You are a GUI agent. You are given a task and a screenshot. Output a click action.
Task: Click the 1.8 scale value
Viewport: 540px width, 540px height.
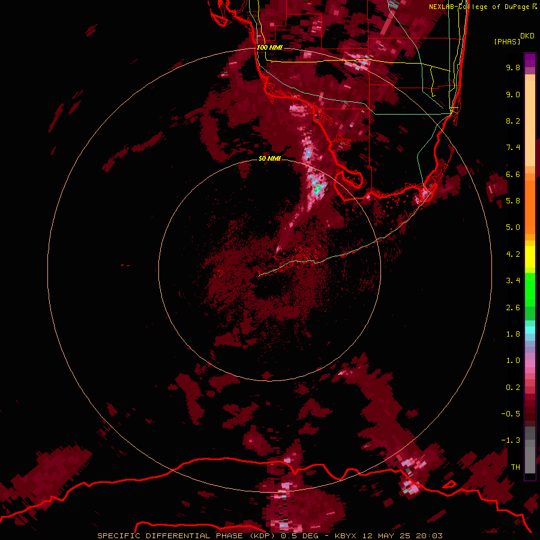[x=513, y=334]
